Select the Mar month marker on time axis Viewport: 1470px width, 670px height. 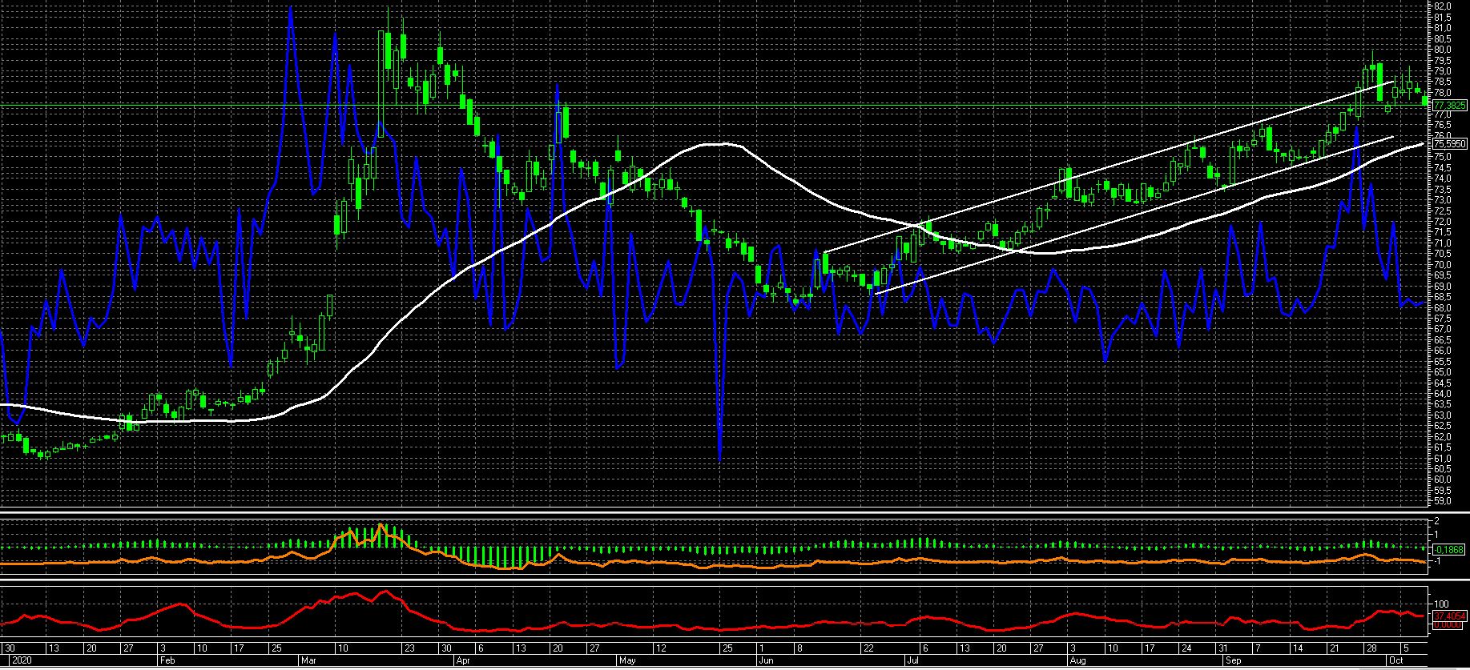click(x=309, y=661)
